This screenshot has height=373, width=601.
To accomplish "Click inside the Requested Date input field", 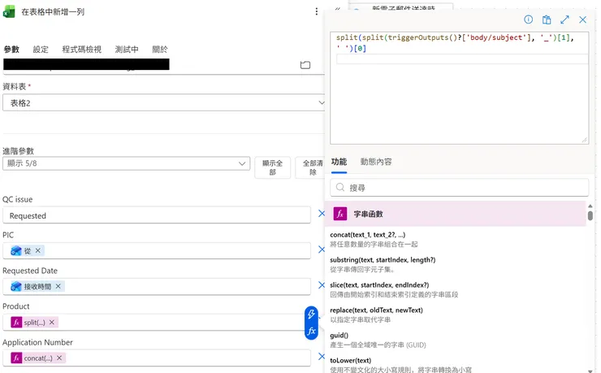I will pos(157,286).
